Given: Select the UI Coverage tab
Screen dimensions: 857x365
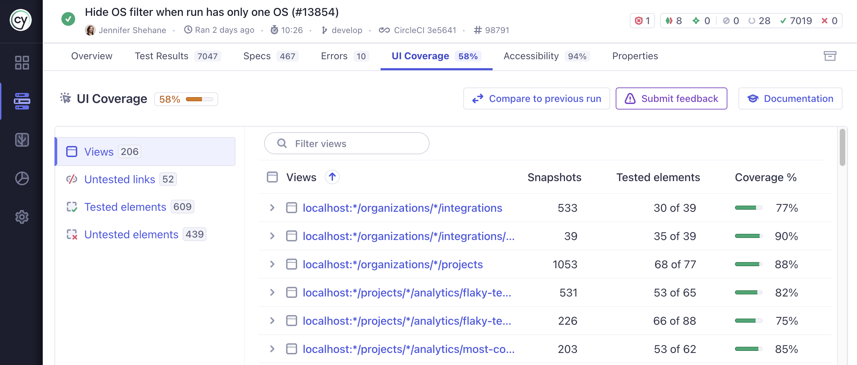Looking at the screenshot, I should tap(436, 56).
